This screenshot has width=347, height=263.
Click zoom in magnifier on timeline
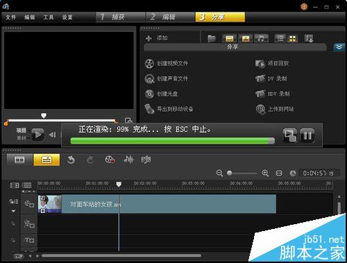265,173
